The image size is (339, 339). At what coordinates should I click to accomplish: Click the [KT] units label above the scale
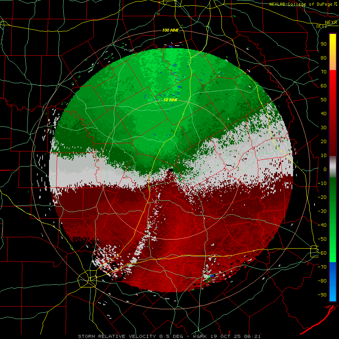[322, 26]
